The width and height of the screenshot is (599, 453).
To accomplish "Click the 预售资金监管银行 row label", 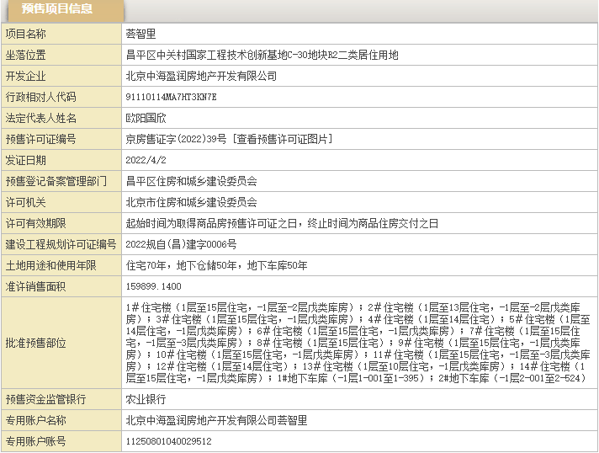I will click(x=50, y=398).
